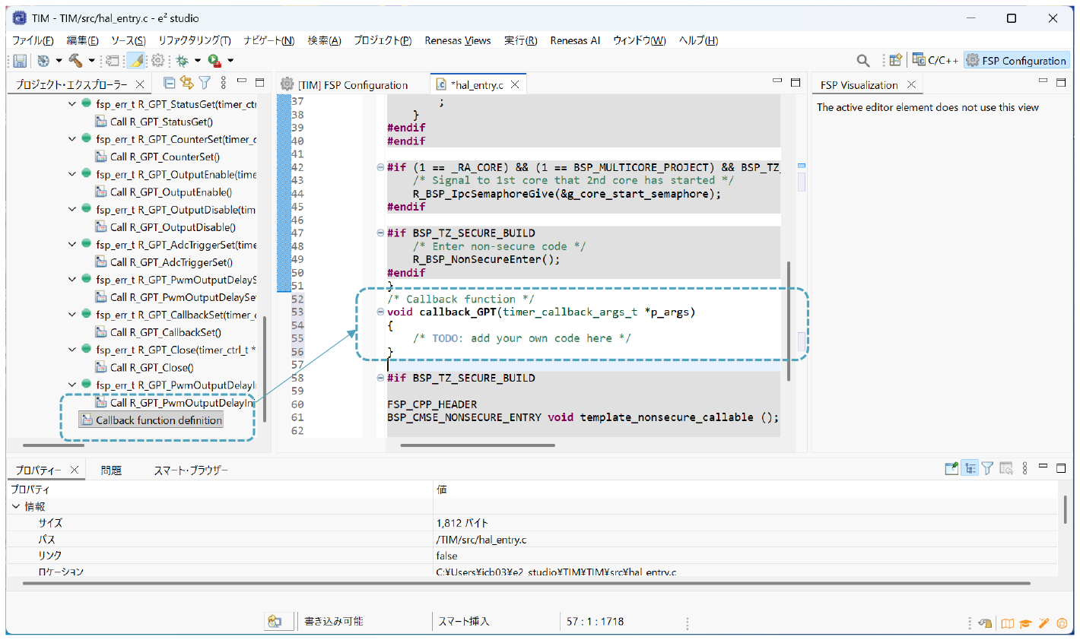Toggle the highlighter toolbar button
The height and width of the screenshot is (640, 1080).
[136, 61]
